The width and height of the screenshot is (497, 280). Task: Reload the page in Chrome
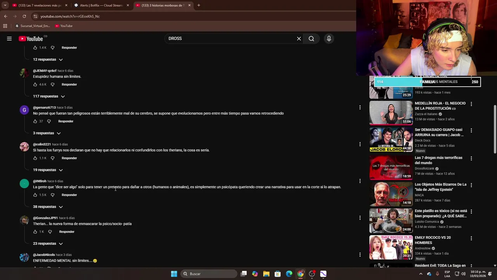click(24, 16)
